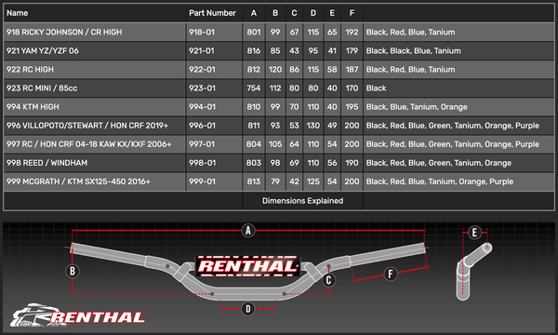Click the D dimension circle marker in diagram
Image resolution: width=558 pixels, height=335 pixels.
click(x=248, y=309)
